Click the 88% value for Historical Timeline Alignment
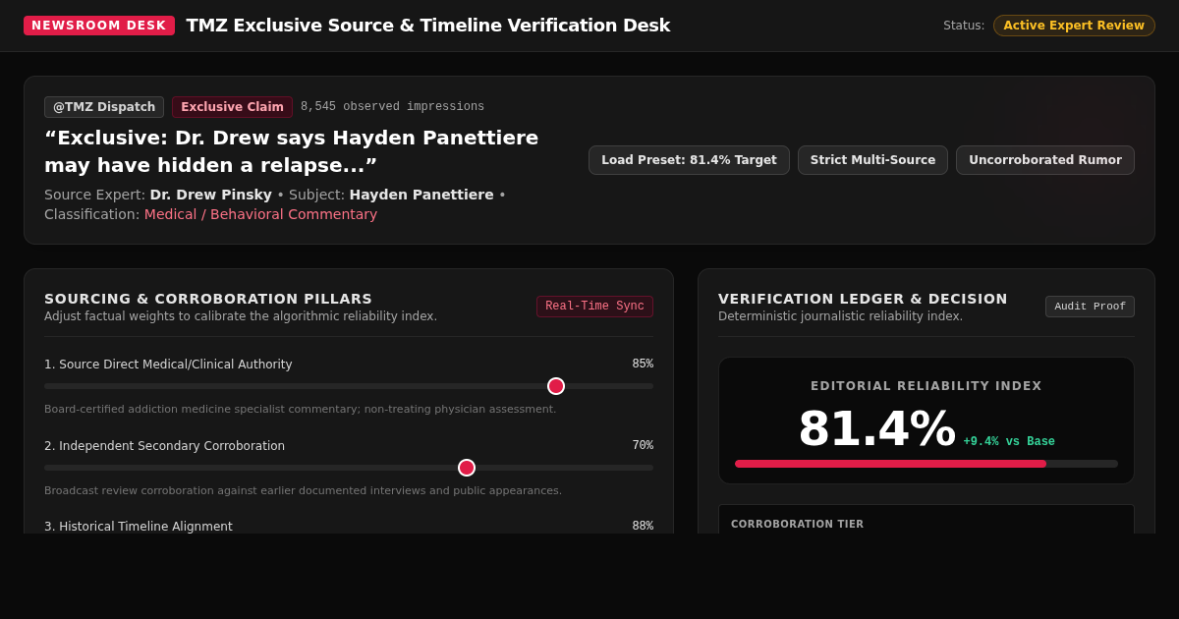The width and height of the screenshot is (1179, 619). coord(643,527)
